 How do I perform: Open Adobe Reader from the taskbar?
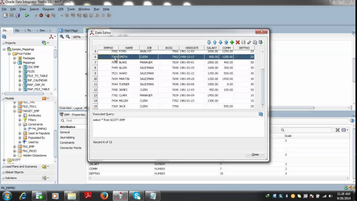[88, 196]
